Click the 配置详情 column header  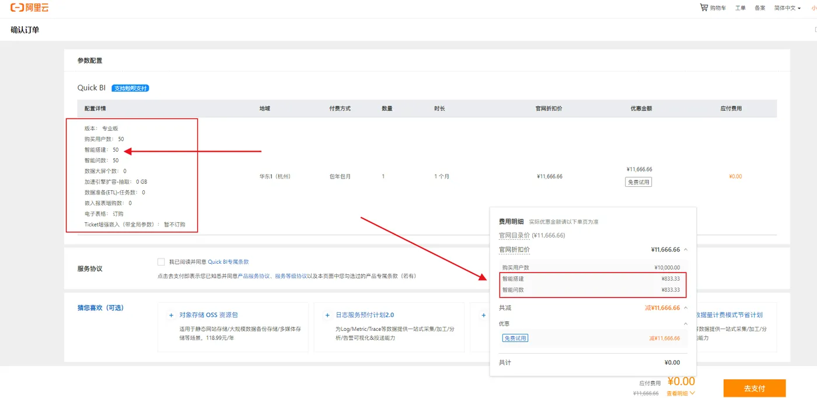pos(95,109)
